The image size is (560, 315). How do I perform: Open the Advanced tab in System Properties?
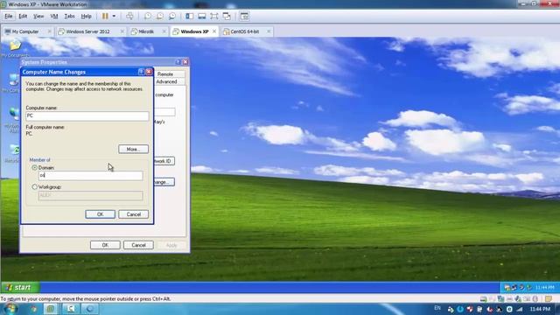click(x=166, y=81)
